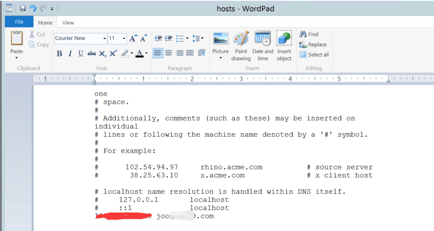Viewport: 434px width, 231px height.
Task: Click the Redo icon in title bar
Action: click(x=43, y=8)
